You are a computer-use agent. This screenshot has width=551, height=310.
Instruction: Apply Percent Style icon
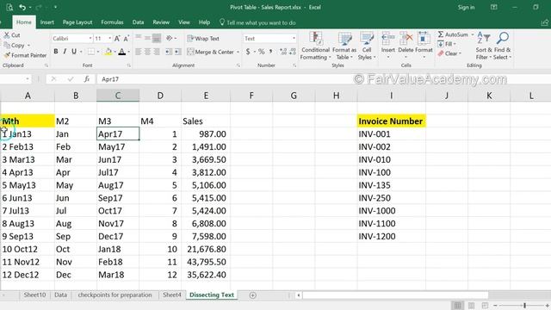pos(261,52)
